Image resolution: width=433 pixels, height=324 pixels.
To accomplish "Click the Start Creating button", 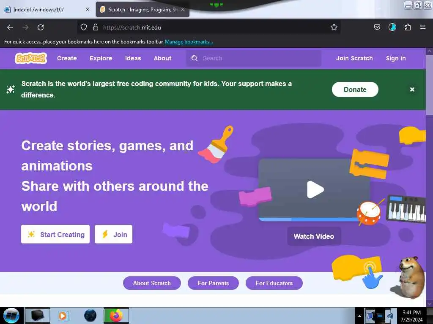I will 55,234.
